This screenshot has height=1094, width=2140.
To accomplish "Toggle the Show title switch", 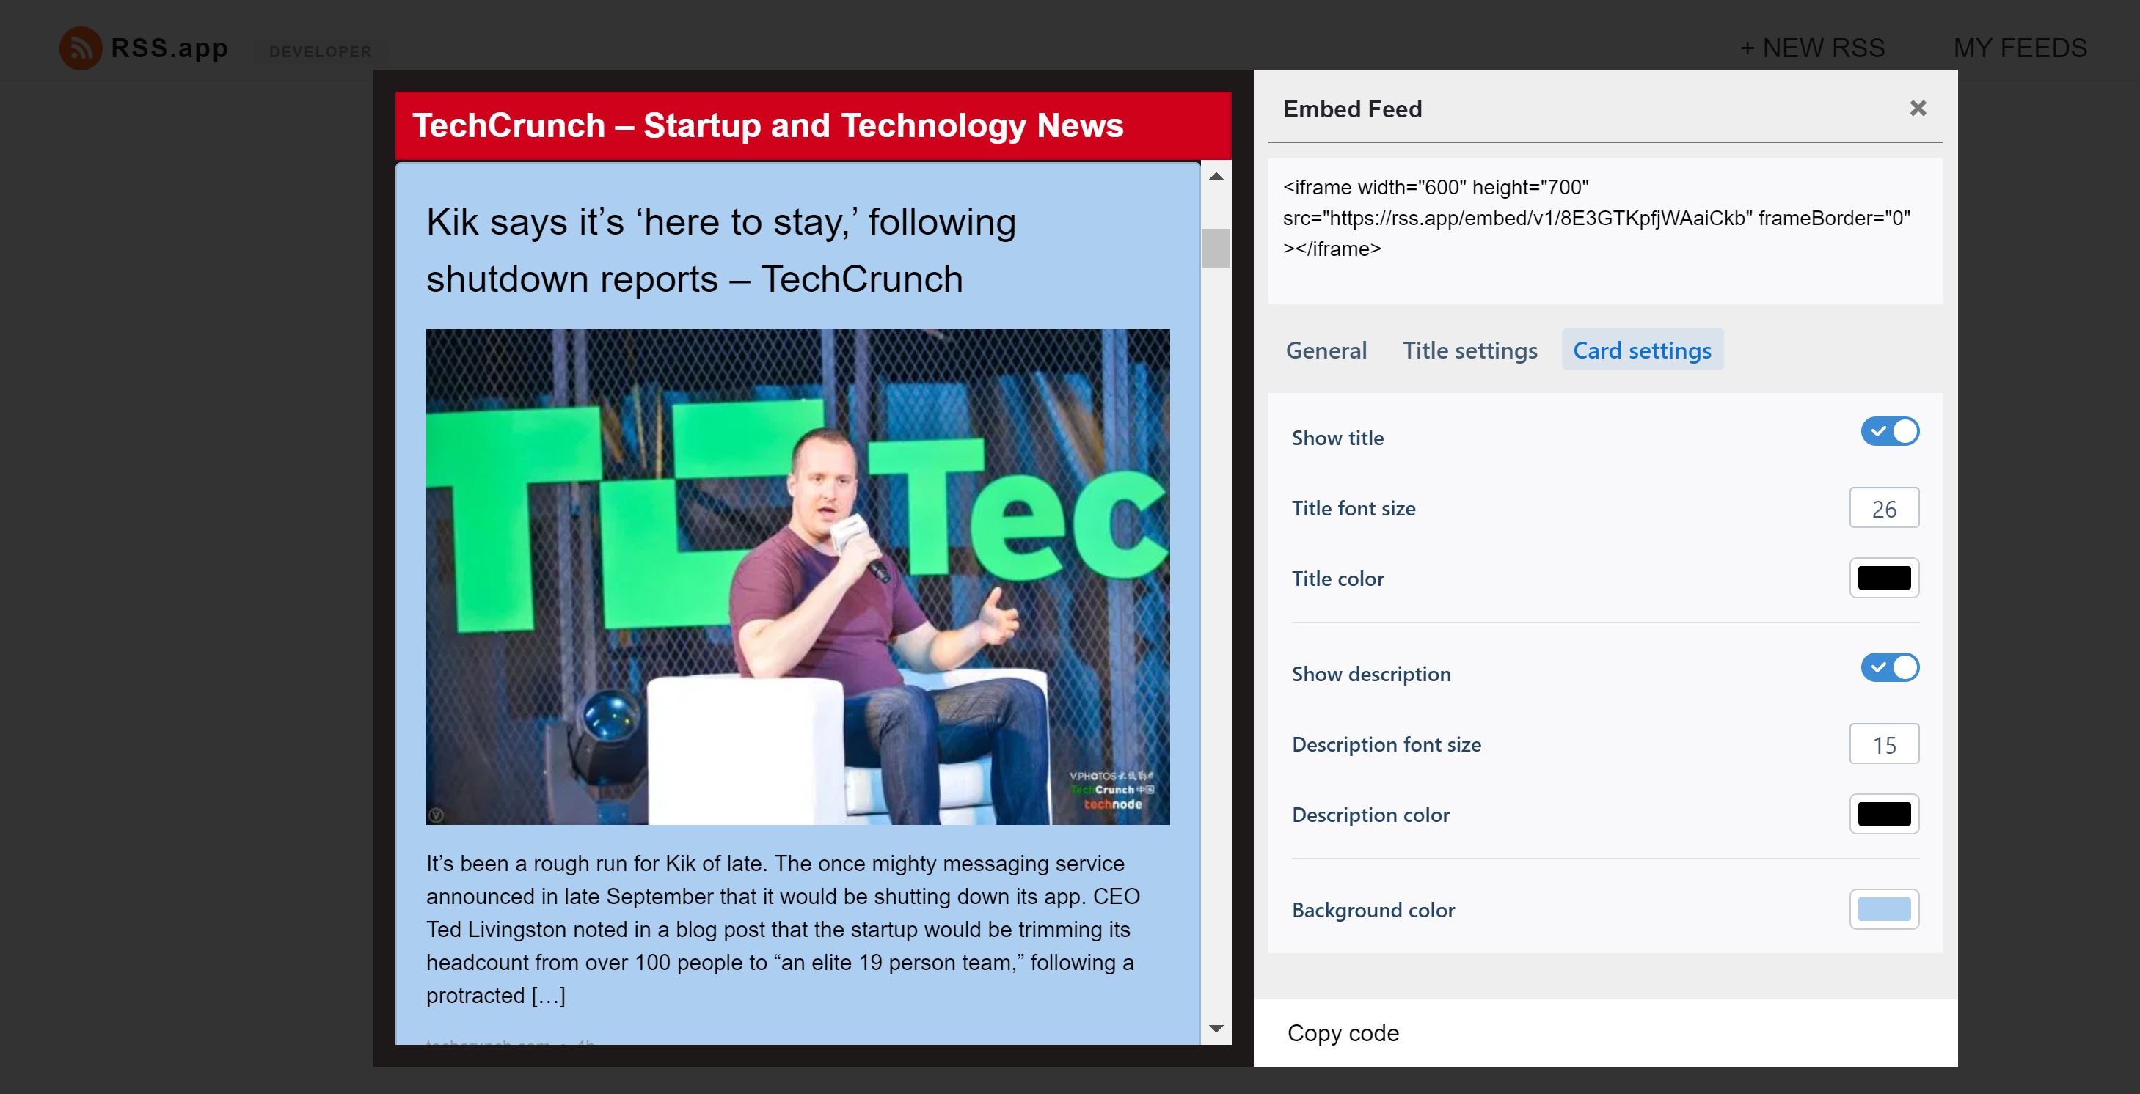I will (1889, 432).
